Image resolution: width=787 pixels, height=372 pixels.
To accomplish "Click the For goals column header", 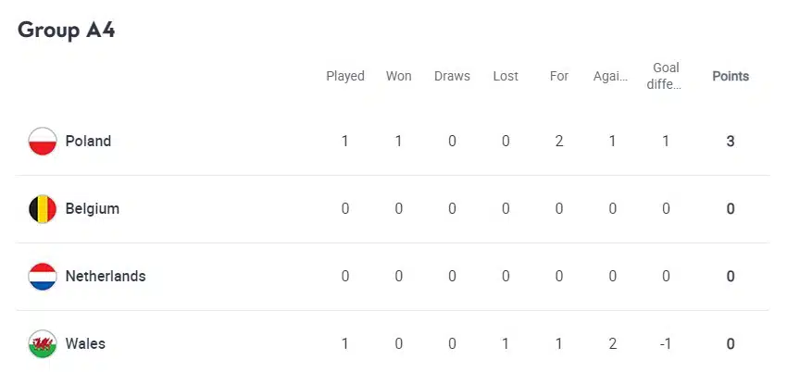I will (559, 76).
